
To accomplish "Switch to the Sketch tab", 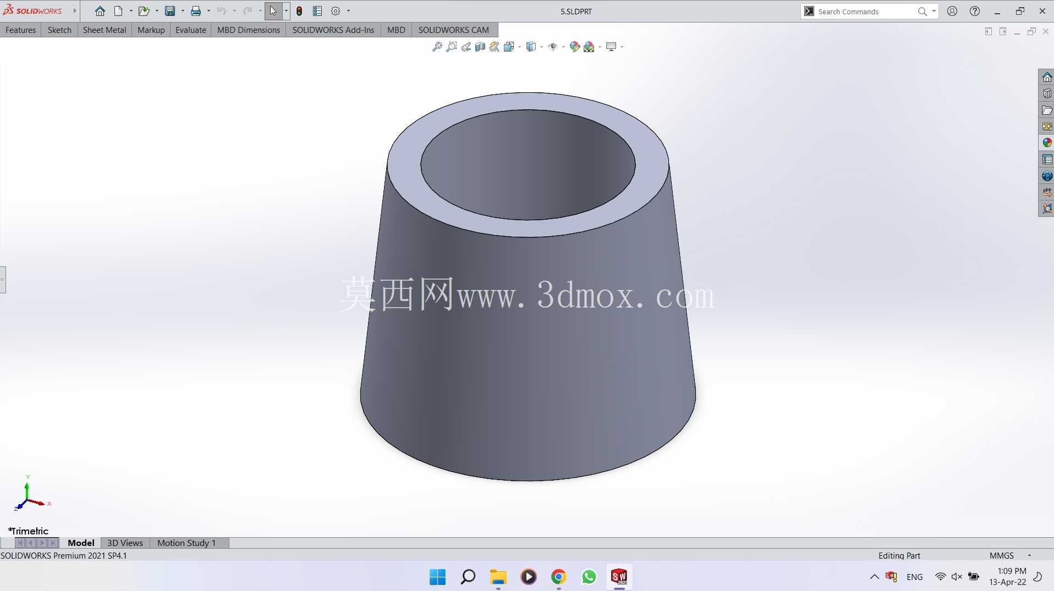I will click(x=59, y=30).
